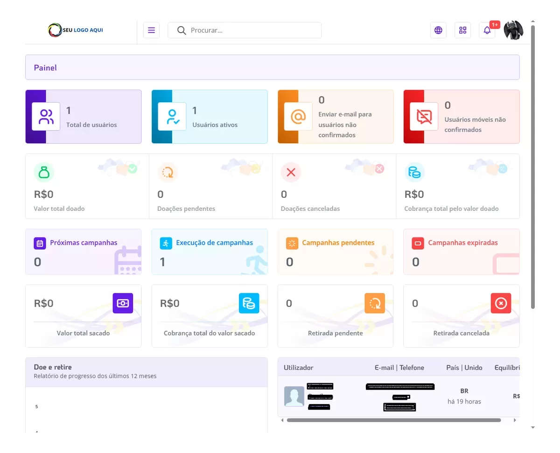Select the Campanhas expiradas card

461,251
